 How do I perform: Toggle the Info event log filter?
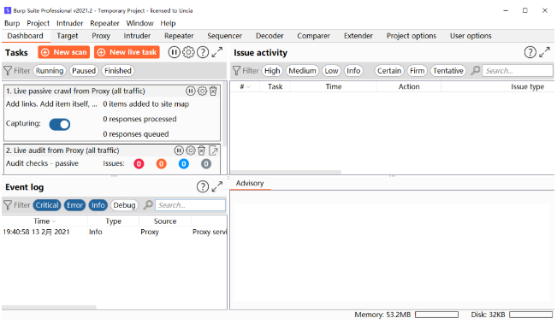pos(98,205)
